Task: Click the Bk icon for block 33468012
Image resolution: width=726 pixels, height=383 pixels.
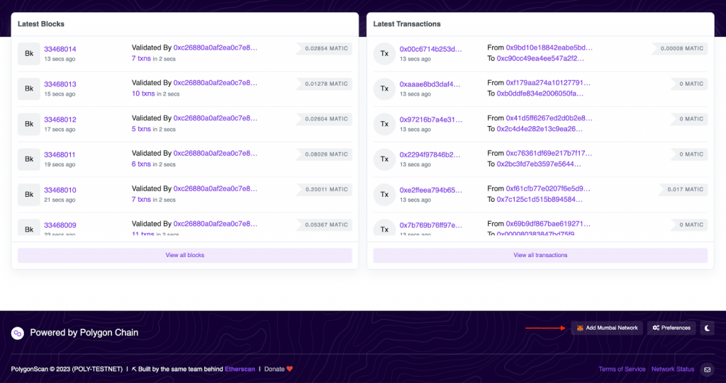Action: point(28,124)
